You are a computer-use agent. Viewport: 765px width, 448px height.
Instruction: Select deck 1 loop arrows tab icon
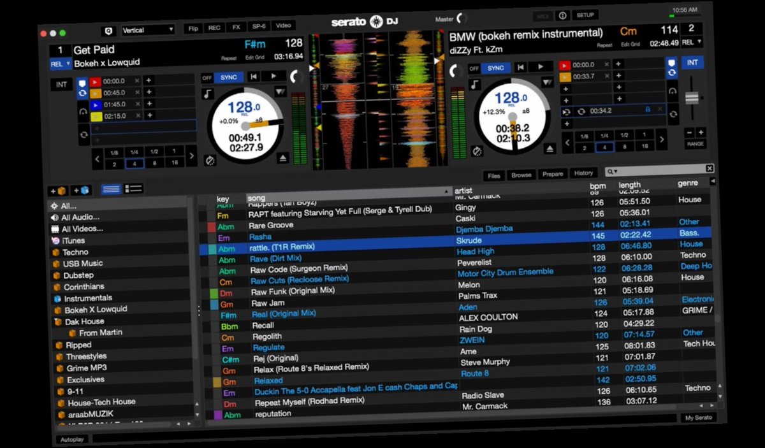click(x=84, y=135)
